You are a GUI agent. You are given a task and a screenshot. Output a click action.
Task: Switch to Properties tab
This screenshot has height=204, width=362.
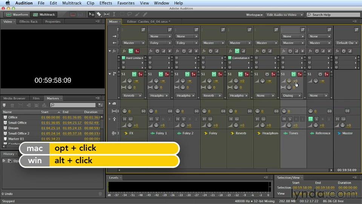pos(53,22)
